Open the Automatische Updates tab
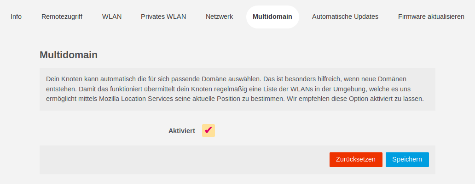The width and height of the screenshot is (475, 184). point(345,17)
